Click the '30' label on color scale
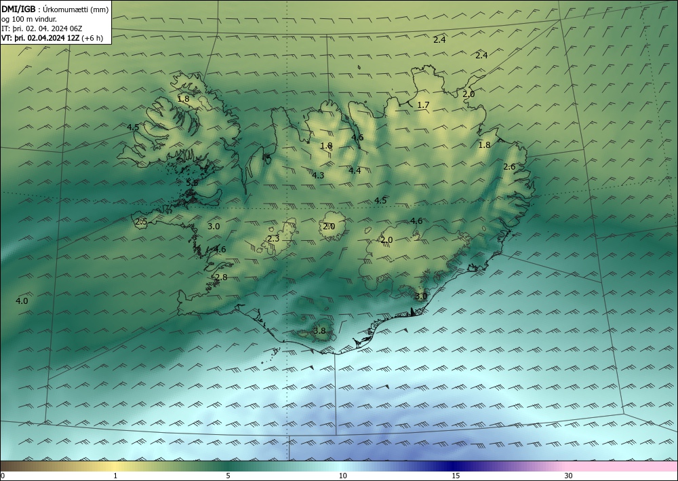The image size is (678, 481). pos(569,476)
